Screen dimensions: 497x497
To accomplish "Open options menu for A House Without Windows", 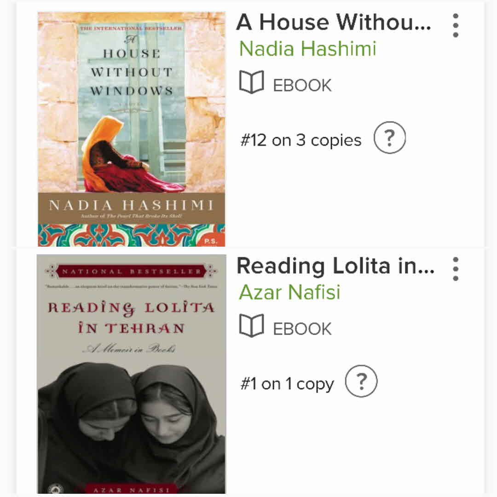I will [x=455, y=25].
